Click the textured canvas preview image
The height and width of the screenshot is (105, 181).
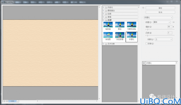50,53
